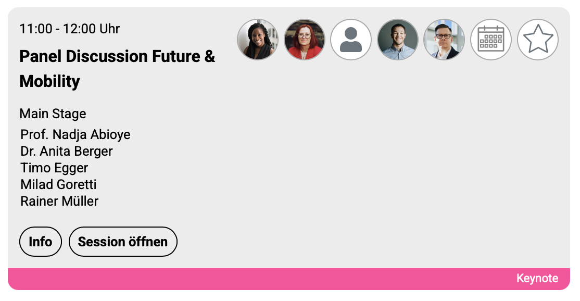Open the placeholder silhouette speaker avatar
The width and height of the screenshot is (580, 301).
(351, 40)
